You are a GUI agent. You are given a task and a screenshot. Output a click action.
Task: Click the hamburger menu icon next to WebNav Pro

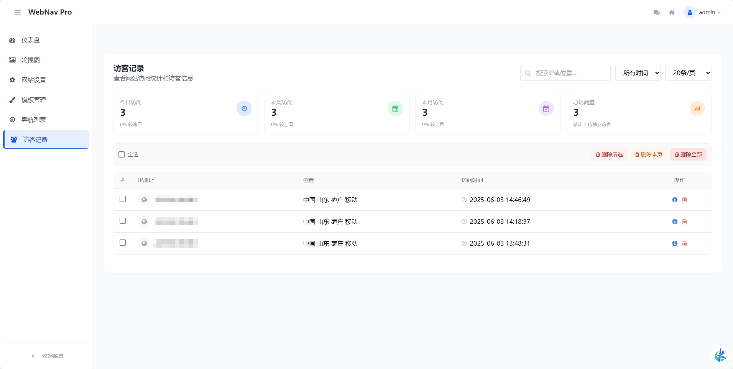pos(17,12)
